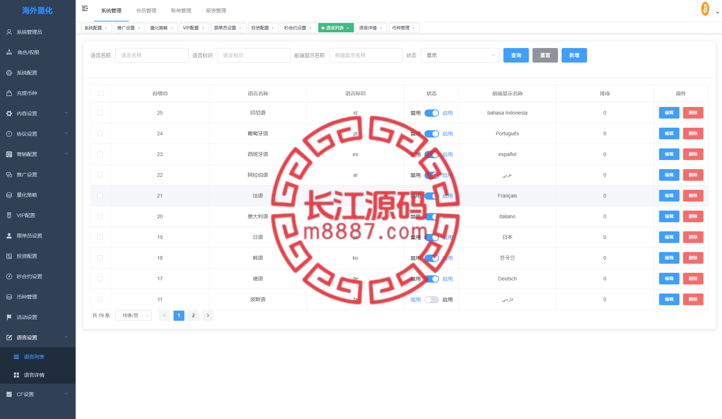
Task: Click the 新增 add button
Action: click(574, 55)
